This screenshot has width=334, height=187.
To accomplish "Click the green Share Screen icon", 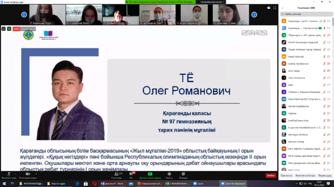I will (150, 174).
